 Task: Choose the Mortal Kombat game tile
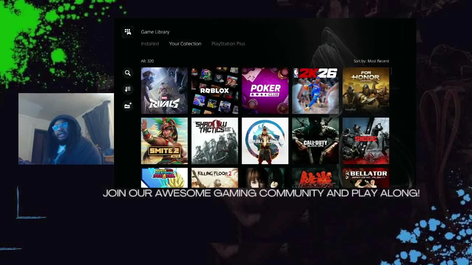tap(265, 141)
